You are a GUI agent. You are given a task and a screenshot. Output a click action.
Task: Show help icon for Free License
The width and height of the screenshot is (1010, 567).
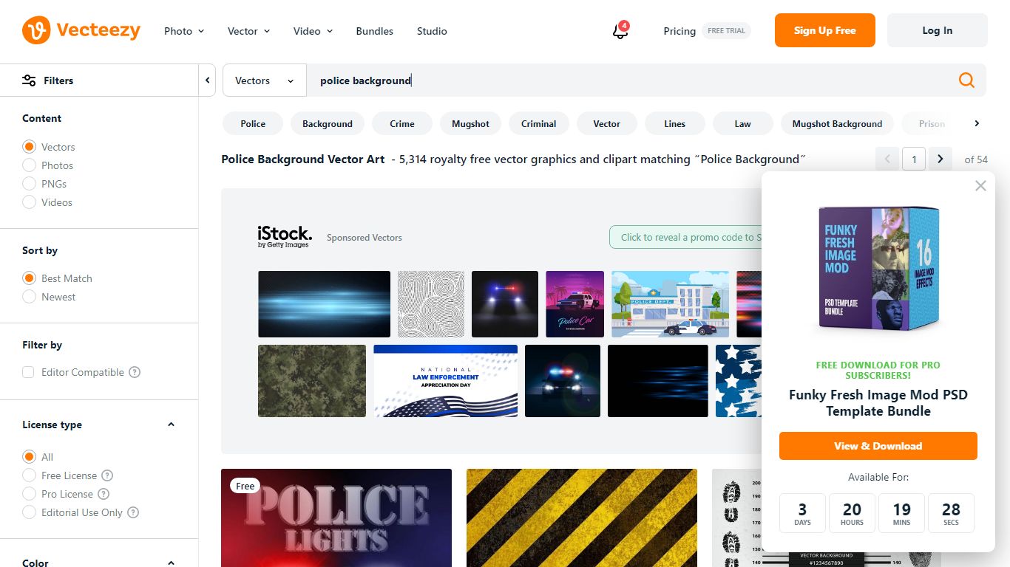(107, 475)
